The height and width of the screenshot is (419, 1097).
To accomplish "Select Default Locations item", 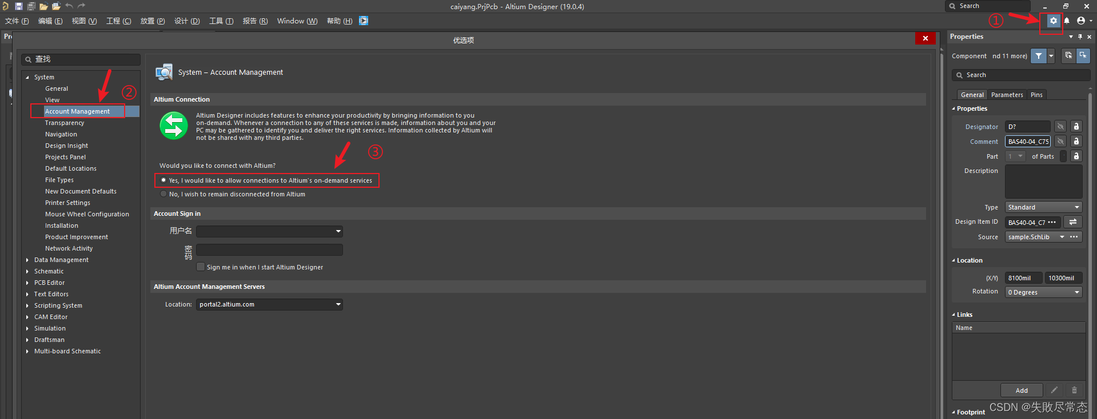I will point(71,168).
